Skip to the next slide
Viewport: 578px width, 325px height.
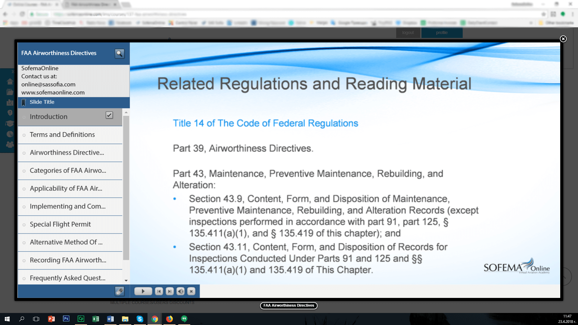(170, 291)
